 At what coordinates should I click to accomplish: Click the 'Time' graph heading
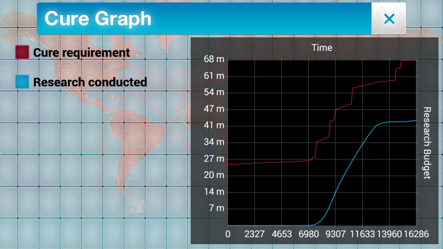tap(322, 48)
